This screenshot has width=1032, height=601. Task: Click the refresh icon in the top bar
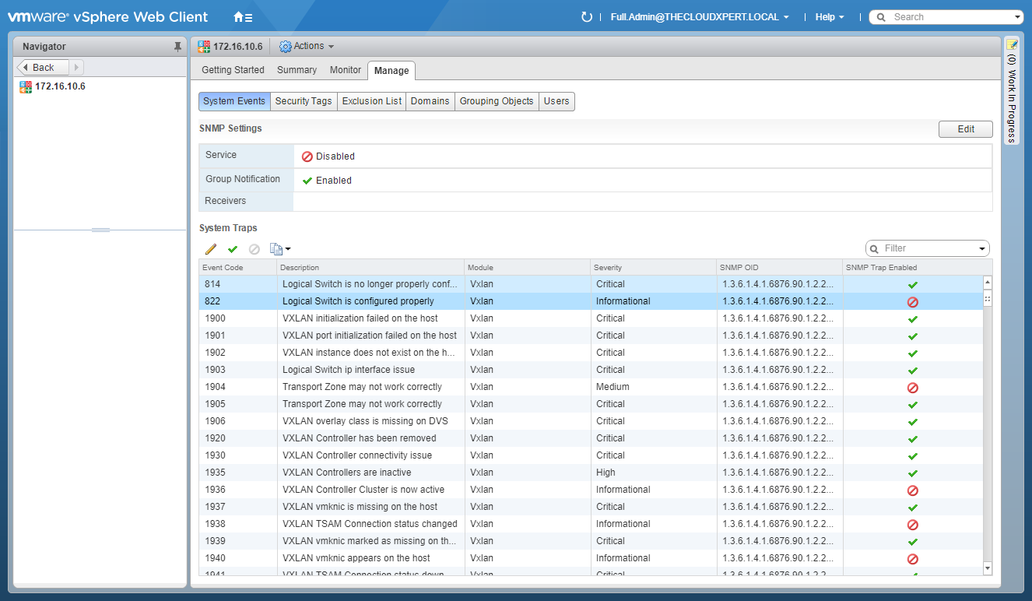pyautogui.click(x=587, y=17)
